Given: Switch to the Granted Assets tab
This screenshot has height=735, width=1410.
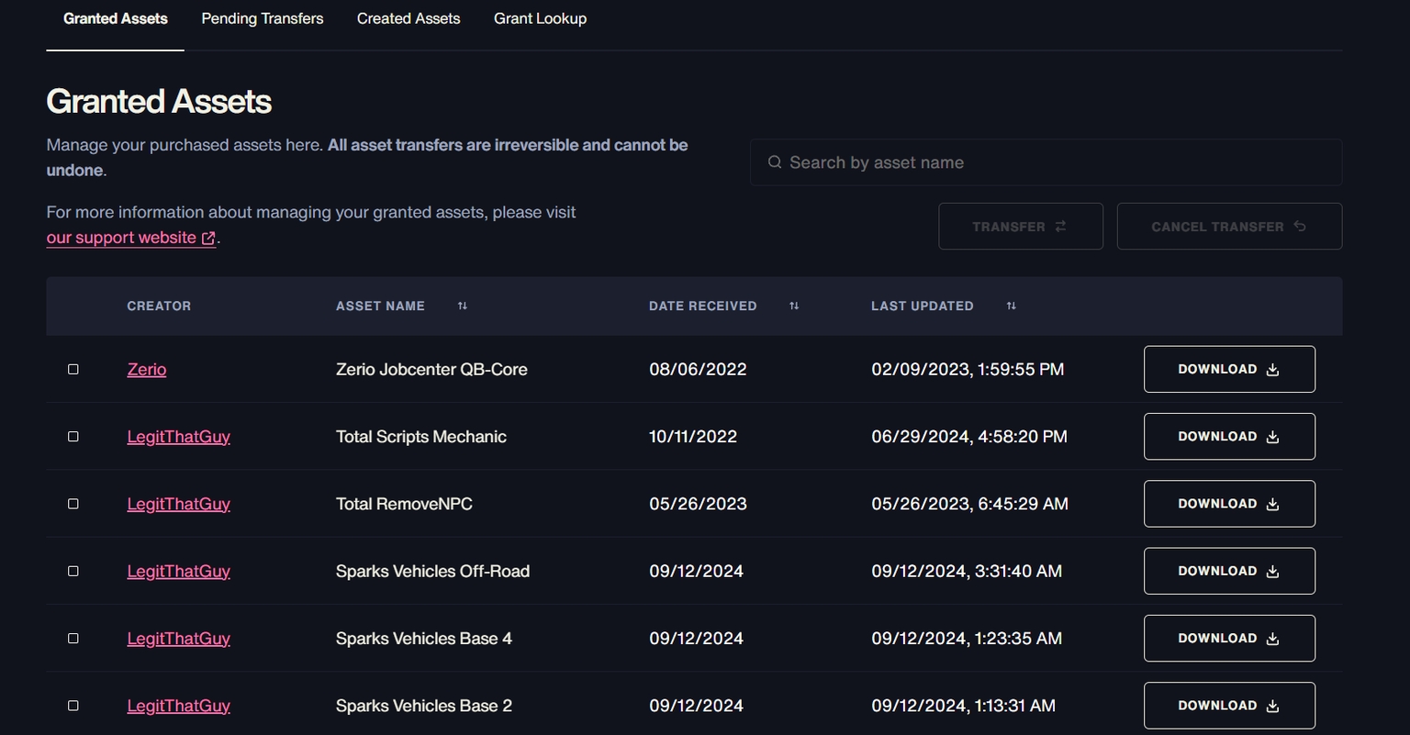Looking at the screenshot, I should (116, 18).
